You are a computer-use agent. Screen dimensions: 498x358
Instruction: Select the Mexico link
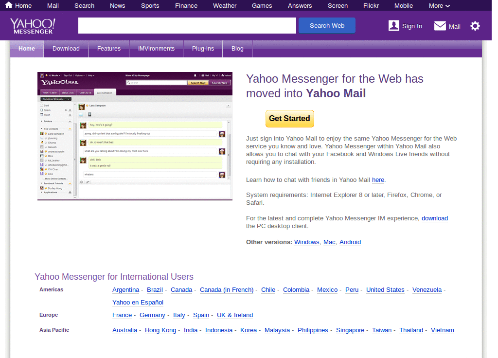[327, 290]
